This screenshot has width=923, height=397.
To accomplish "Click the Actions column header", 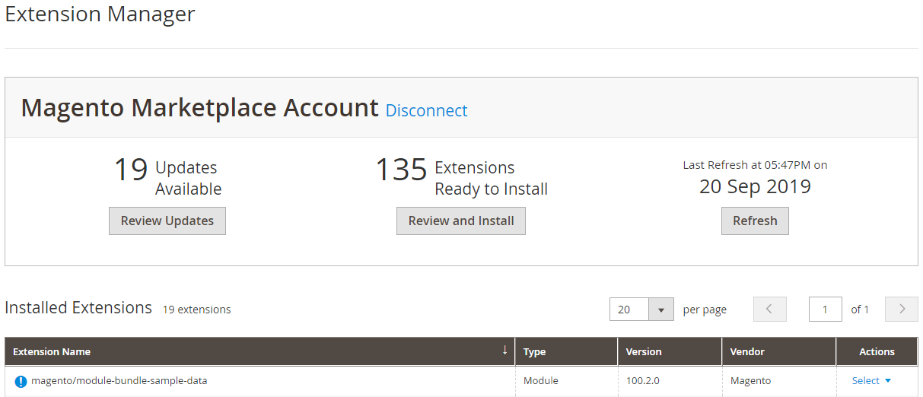I will tap(877, 352).
